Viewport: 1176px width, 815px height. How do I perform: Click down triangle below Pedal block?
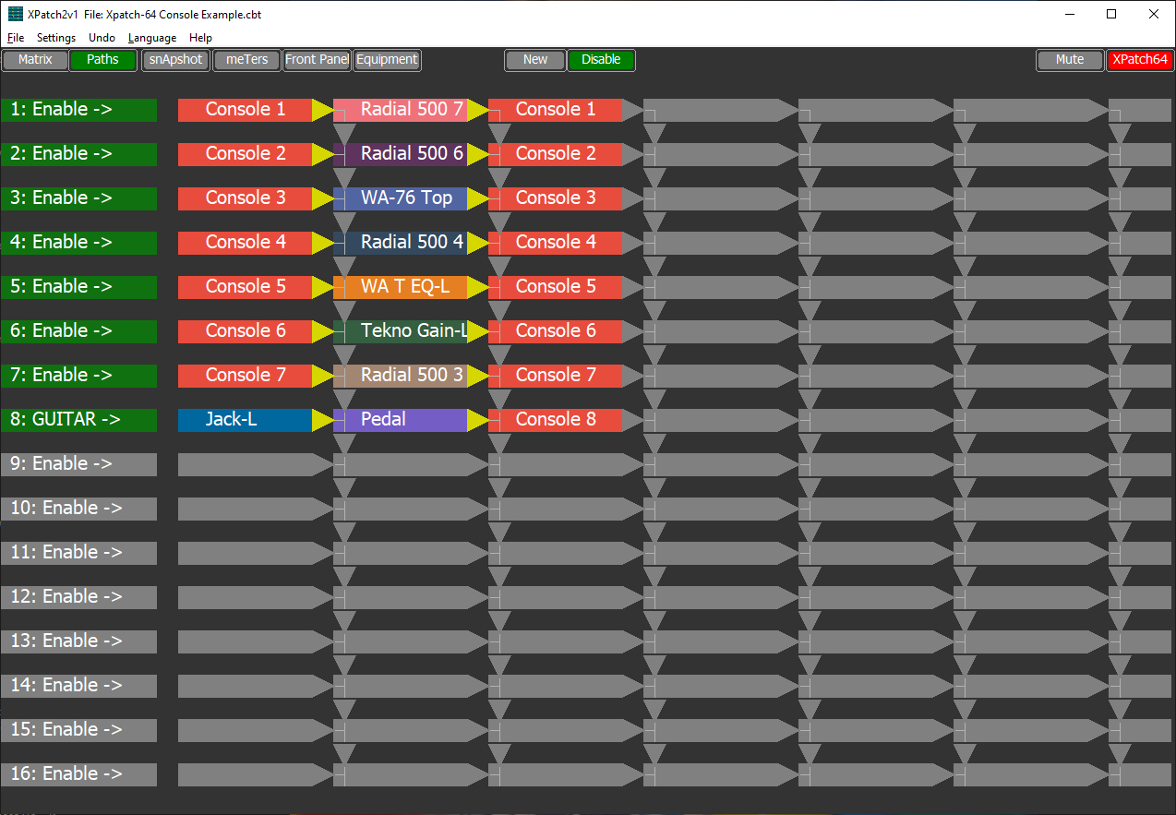pyautogui.click(x=344, y=442)
